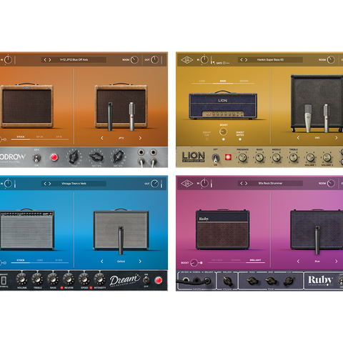Toggle the Lion Boost on/off dot
This screenshot has height=343, width=343.
tap(224, 139)
